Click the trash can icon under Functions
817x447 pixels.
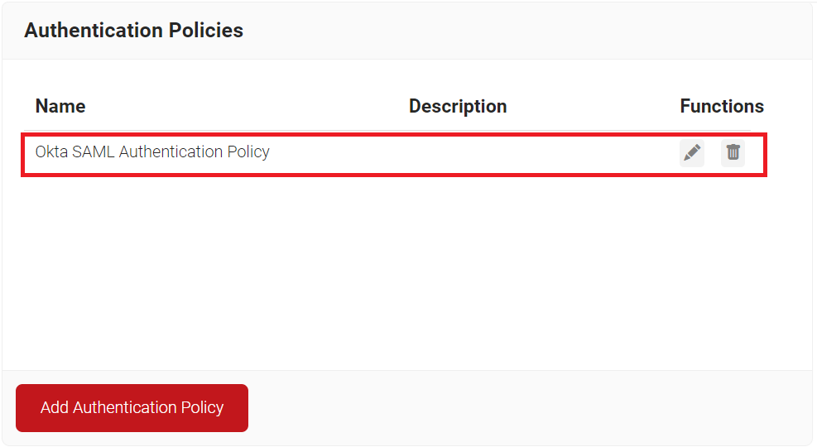coord(733,152)
